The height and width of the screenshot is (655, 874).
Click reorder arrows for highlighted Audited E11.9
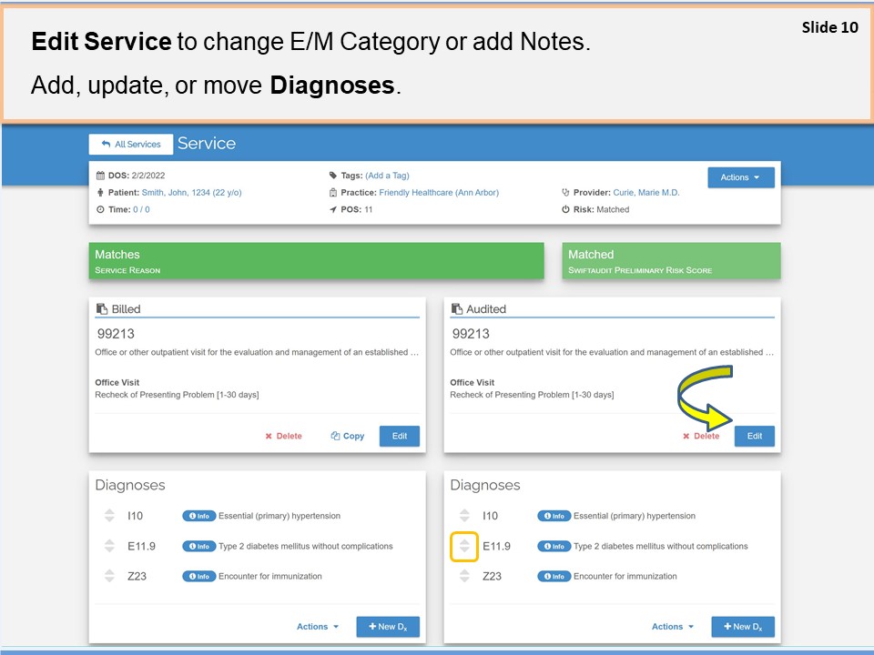pos(464,547)
